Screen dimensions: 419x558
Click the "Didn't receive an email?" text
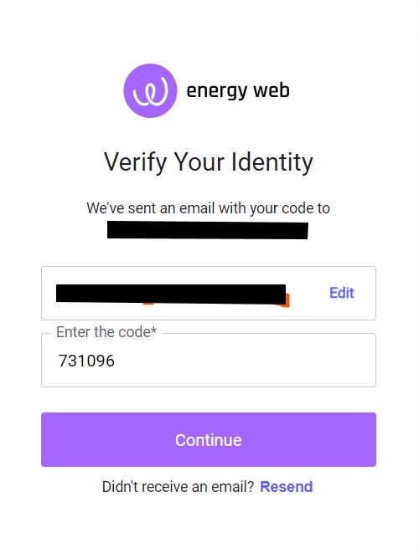point(178,487)
